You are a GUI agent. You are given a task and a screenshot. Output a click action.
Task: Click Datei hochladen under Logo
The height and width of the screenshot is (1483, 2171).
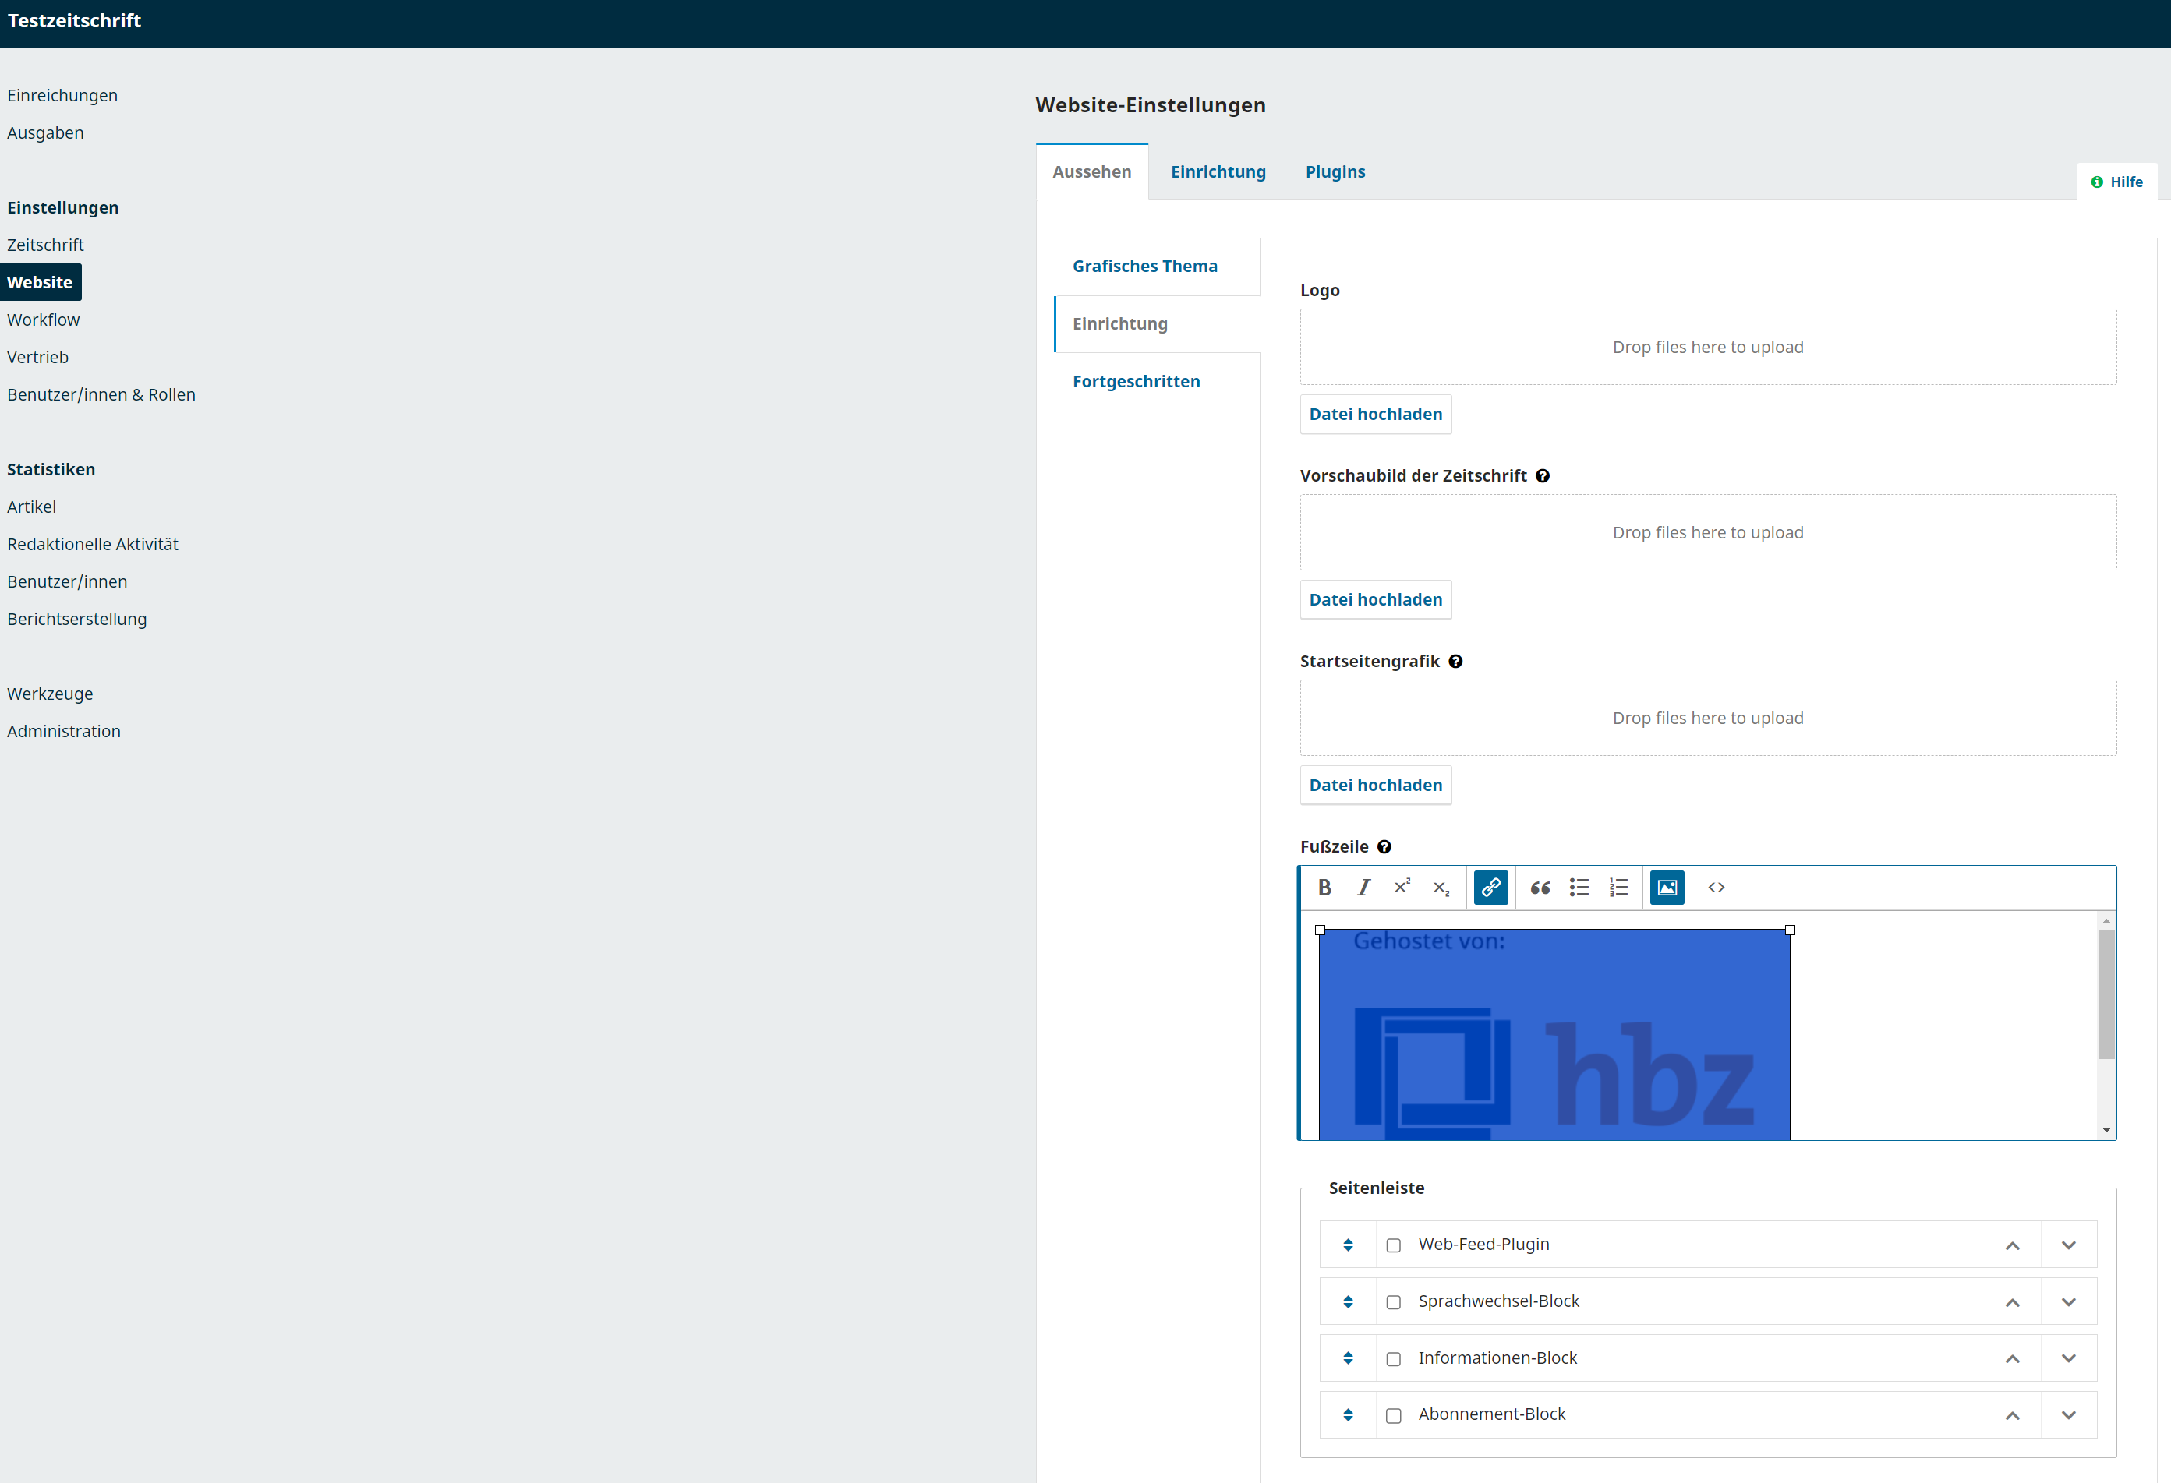[x=1375, y=414]
